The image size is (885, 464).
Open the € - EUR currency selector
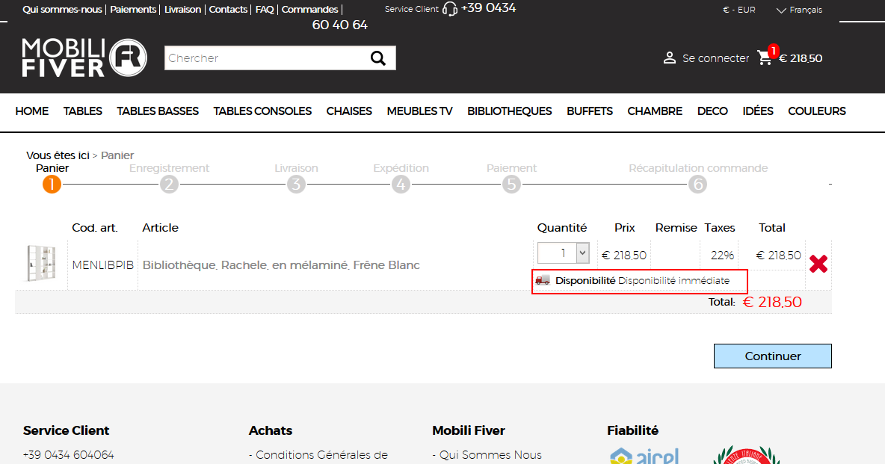(x=738, y=10)
